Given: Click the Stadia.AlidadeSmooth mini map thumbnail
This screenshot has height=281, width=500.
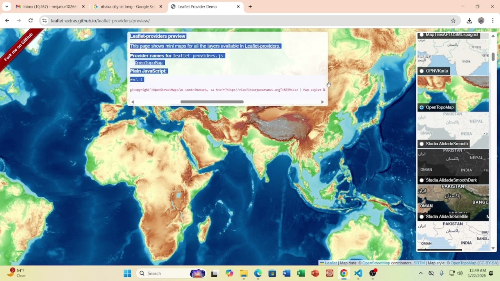Looking at the screenshot, I should tap(453, 130).
